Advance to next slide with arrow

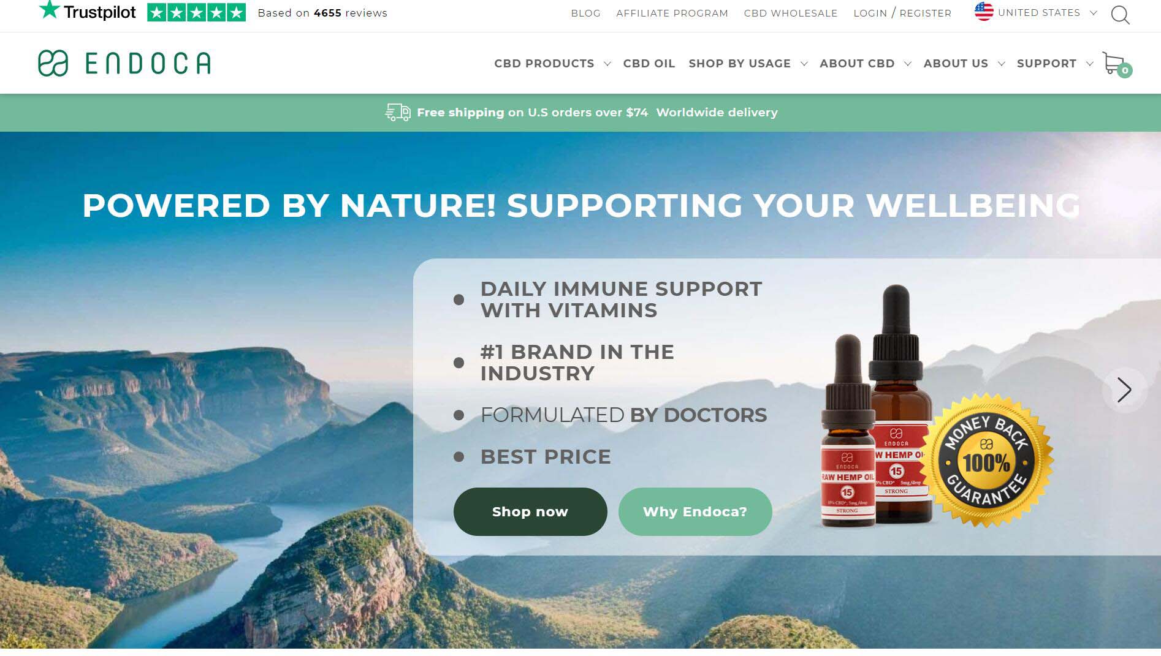point(1124,390)
